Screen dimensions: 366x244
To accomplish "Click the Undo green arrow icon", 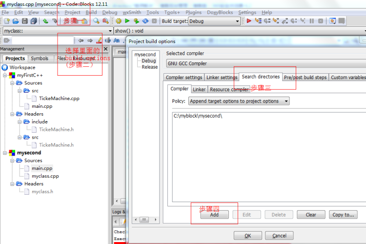I will coord(45,21).
